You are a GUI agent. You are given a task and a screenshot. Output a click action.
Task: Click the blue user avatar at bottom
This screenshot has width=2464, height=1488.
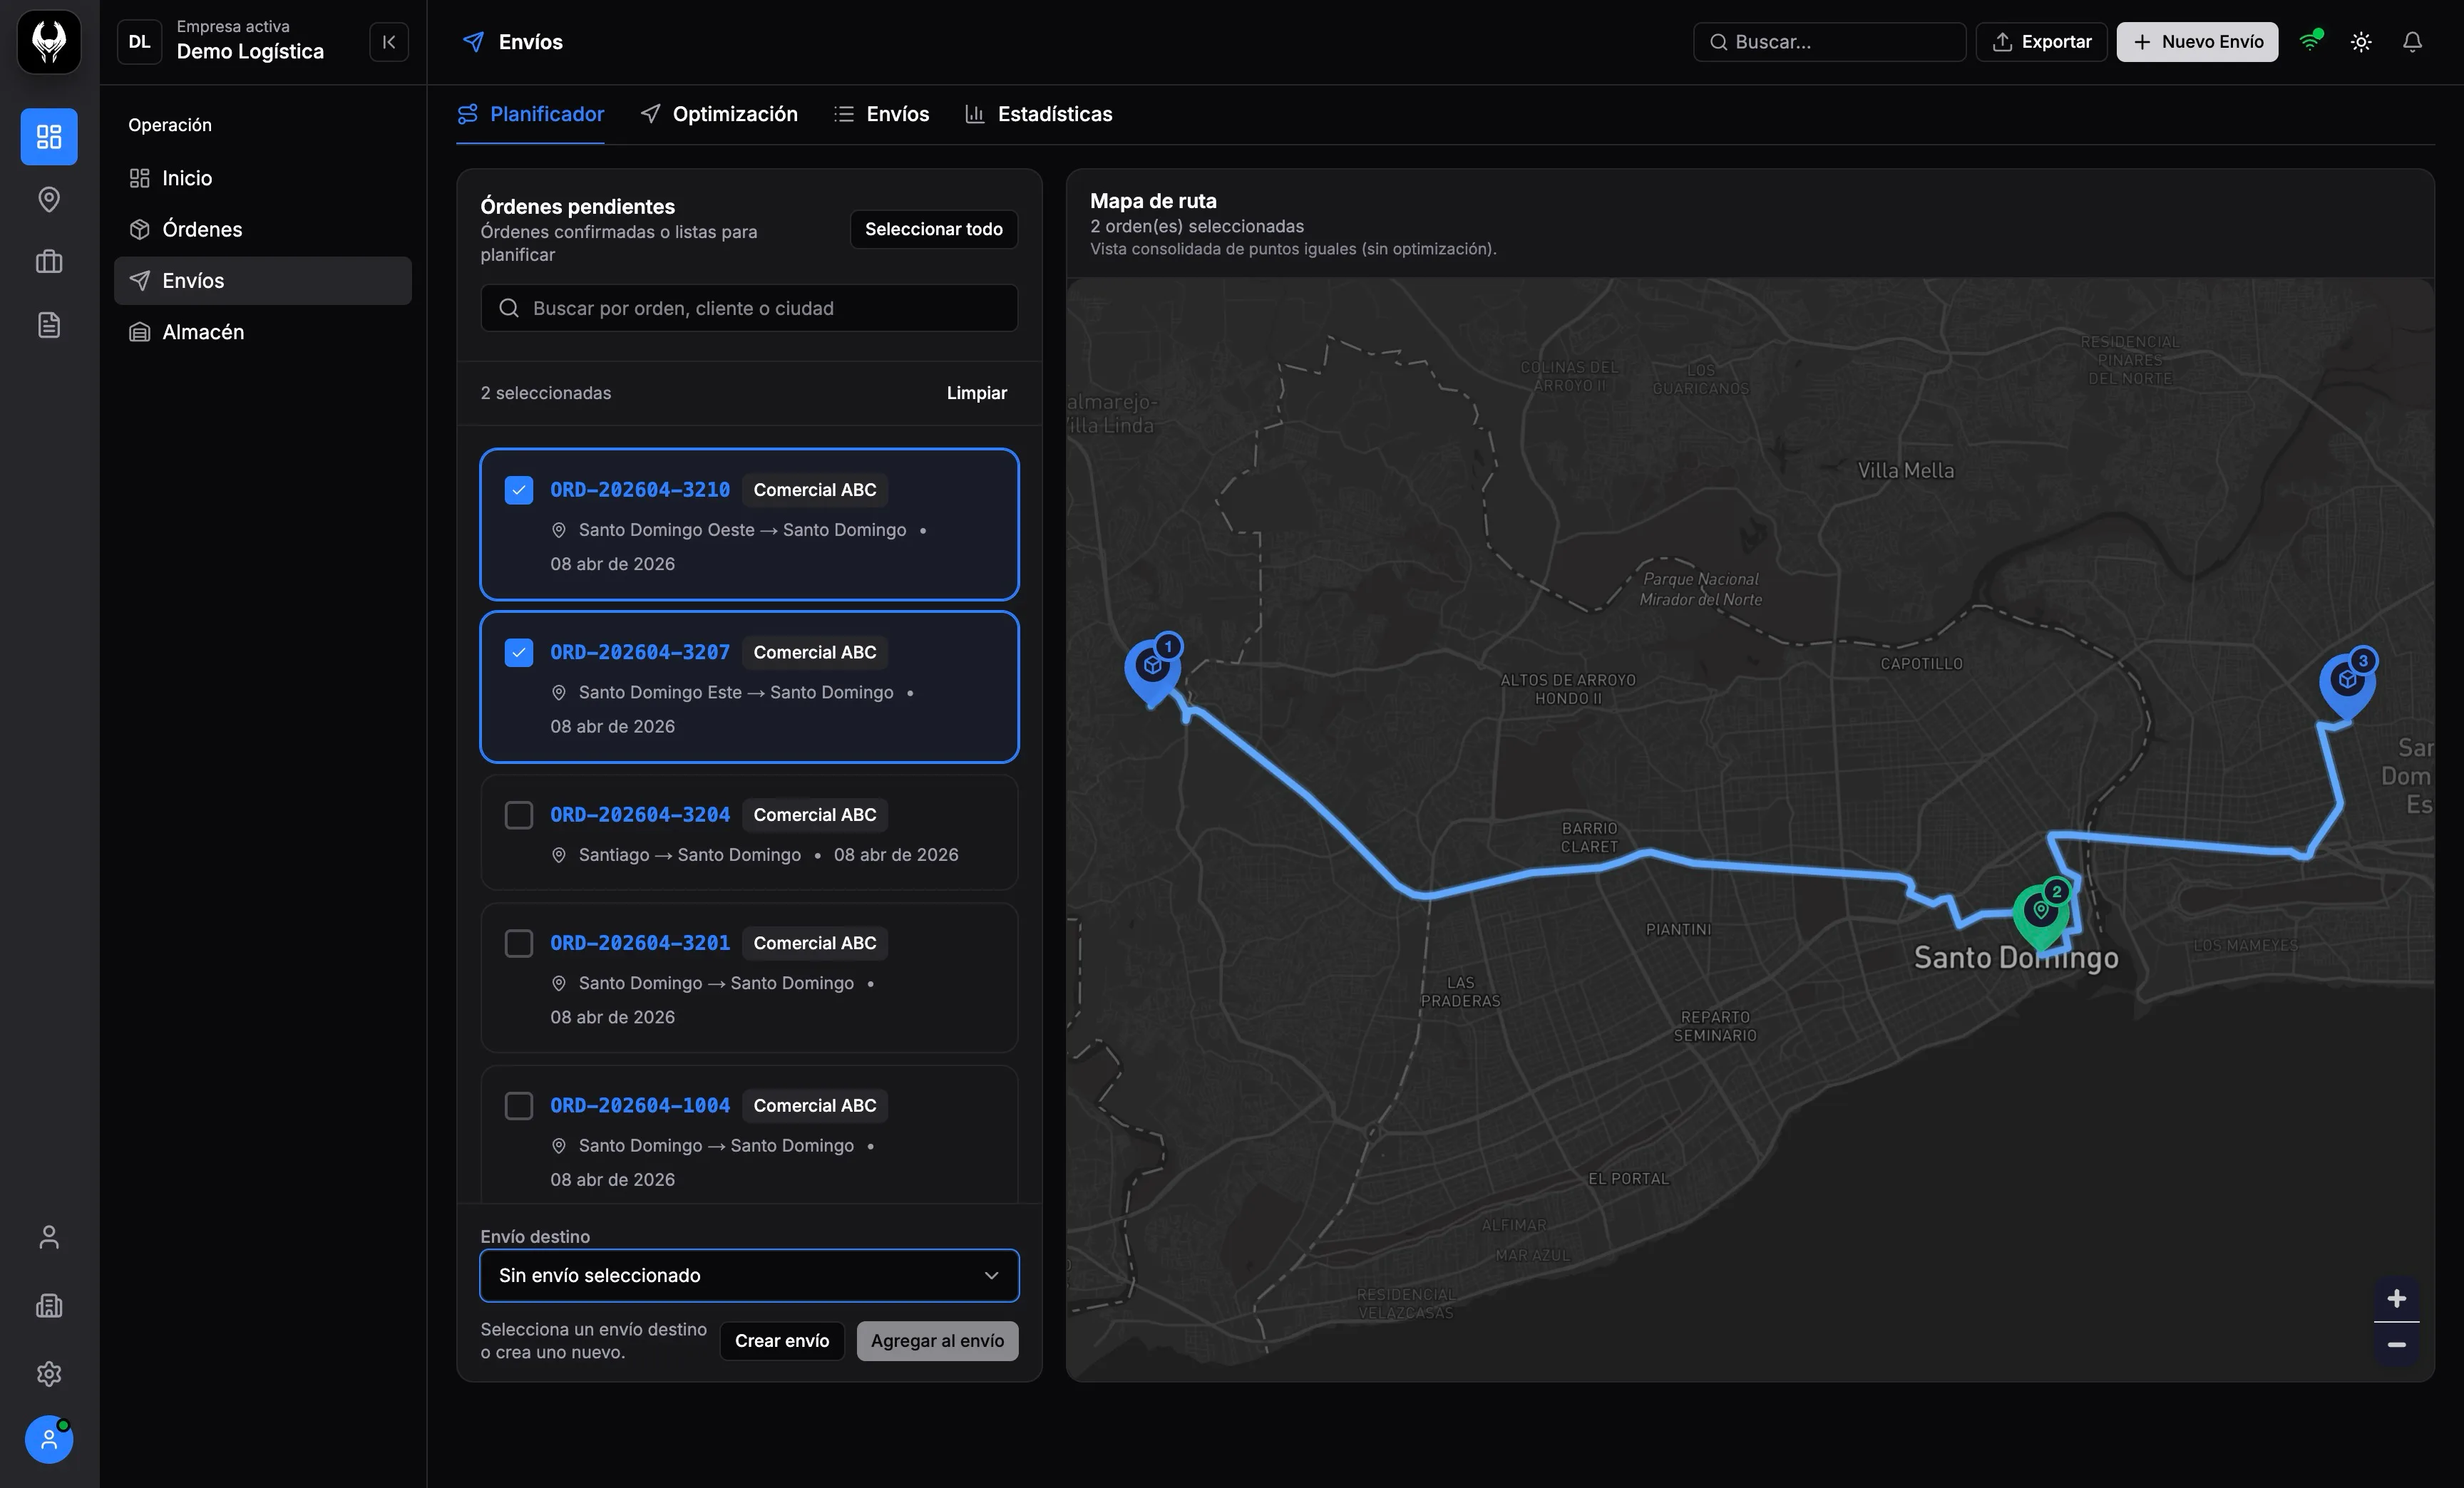point(49,1439)
